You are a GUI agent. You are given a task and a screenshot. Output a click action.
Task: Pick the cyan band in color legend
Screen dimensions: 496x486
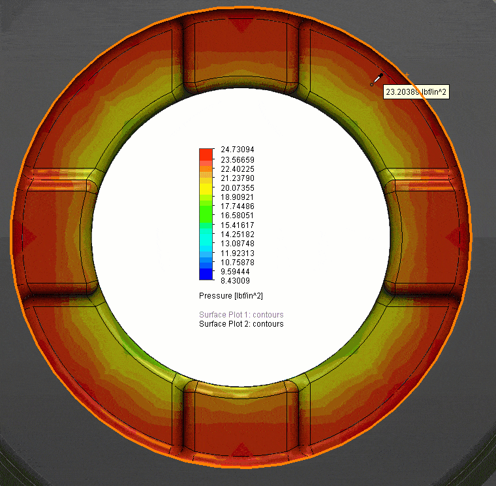pyautogui.click(x=206, y=238)
